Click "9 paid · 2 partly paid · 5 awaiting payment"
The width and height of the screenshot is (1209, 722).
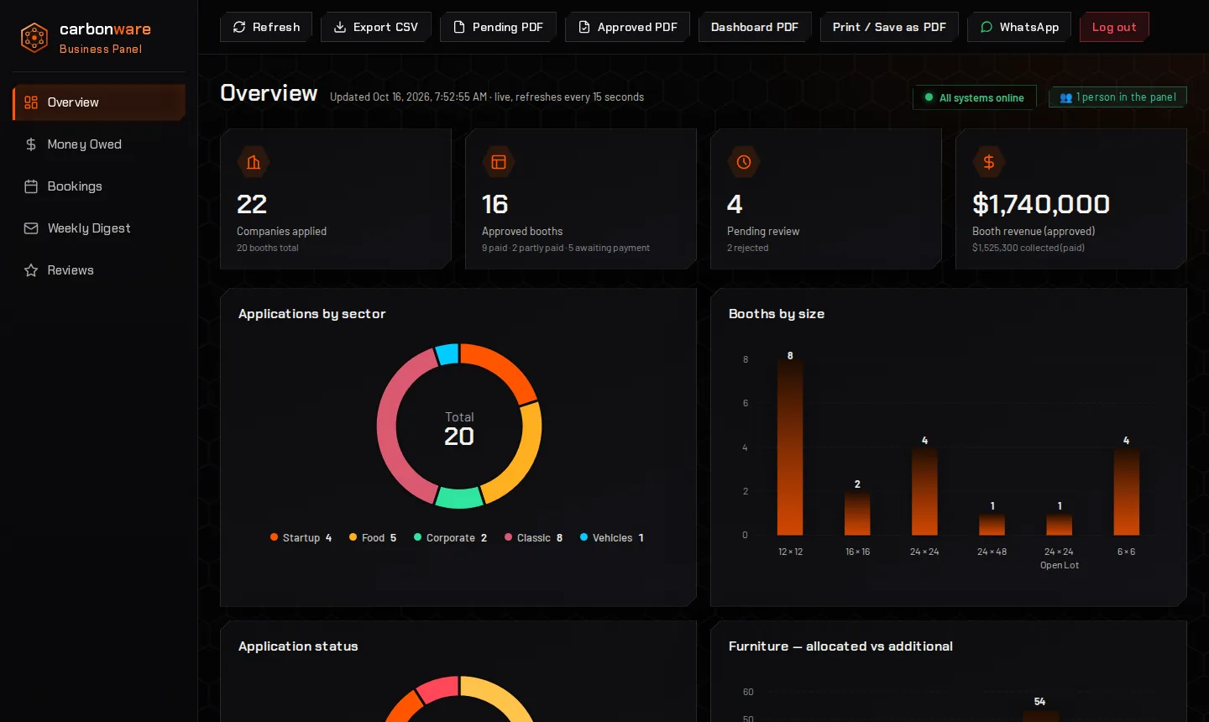click(566, 248)
